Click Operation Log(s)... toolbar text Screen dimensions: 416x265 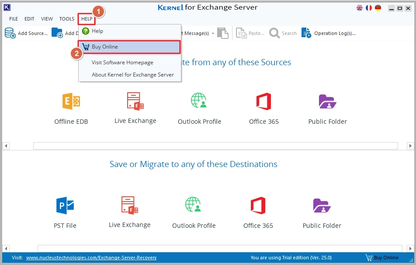tap(335, 33)
